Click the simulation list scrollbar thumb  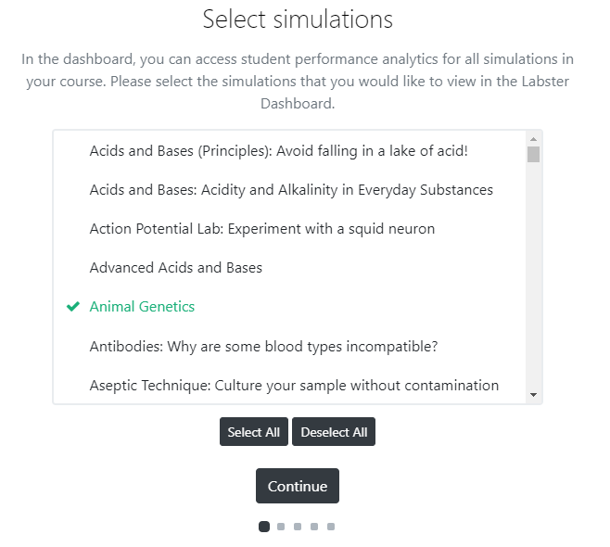[x=533, y=154]
